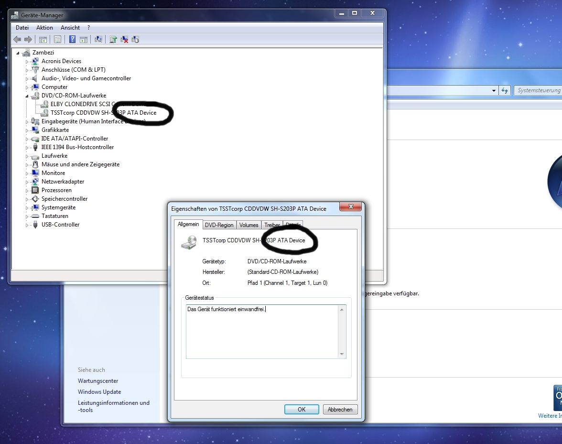Open the ? help menu
The height and width of the screenshot is (444, 562).
(x=88, y=28)
